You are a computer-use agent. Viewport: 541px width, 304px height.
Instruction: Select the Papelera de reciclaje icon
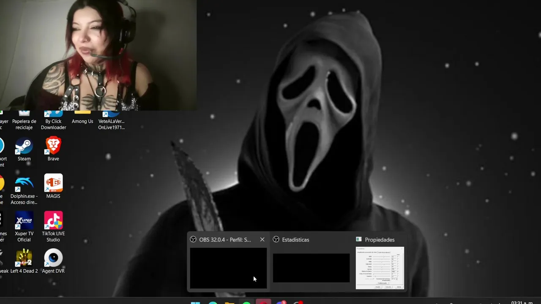24,121
